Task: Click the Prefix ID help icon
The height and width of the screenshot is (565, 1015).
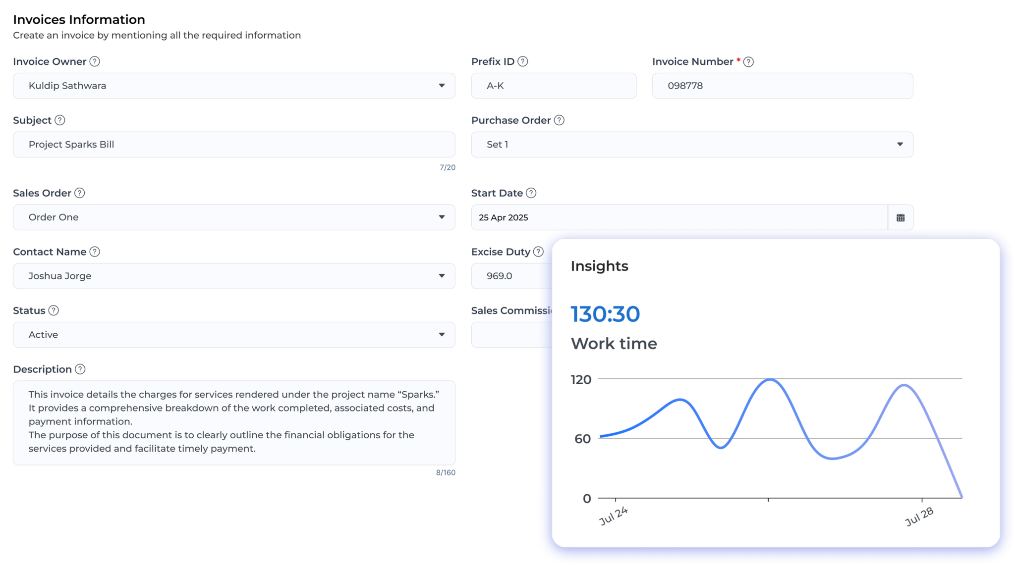Action: (x=523, y=61)
